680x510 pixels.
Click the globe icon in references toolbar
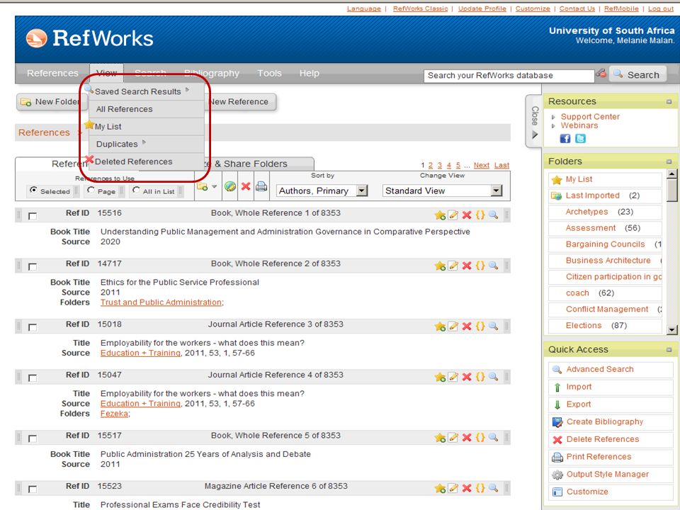[x=229, y=186]
